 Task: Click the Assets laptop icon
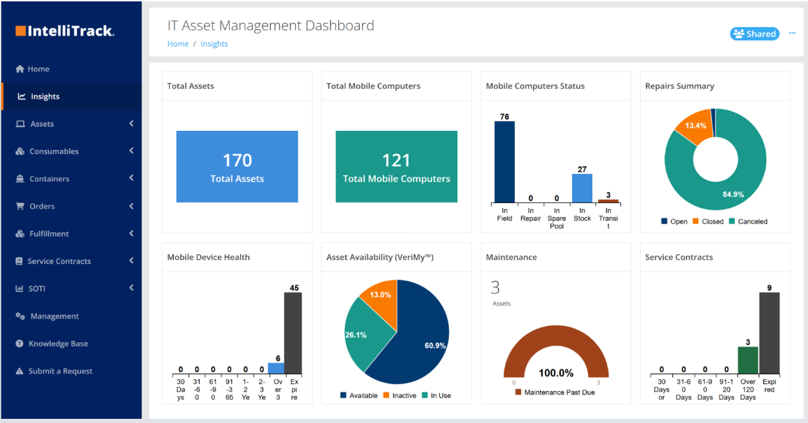pyautogui.click(x=20, y=124)
